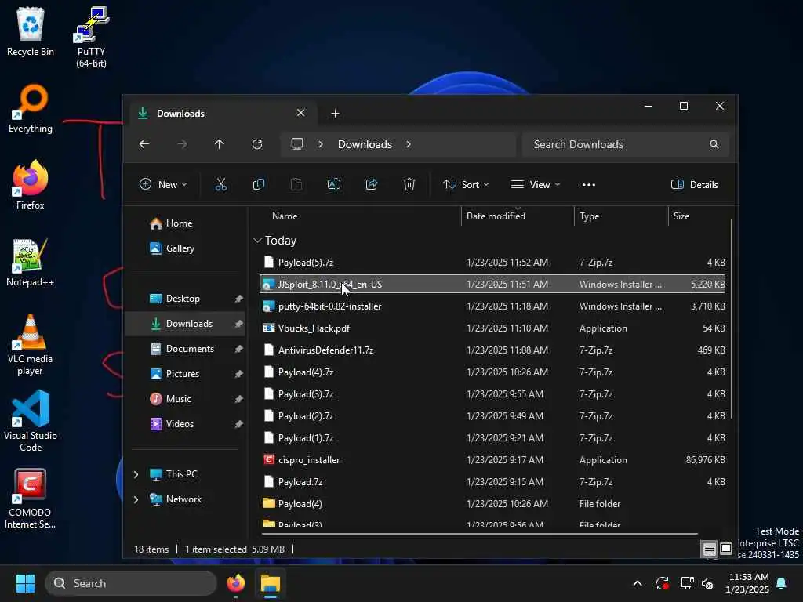Select Visual Studio Code desktop shortcut
This screenshot has width=803, height=602.
[31, 421]
